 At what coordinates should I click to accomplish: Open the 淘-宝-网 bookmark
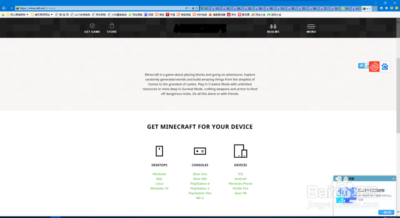click(x=62, y=15)
